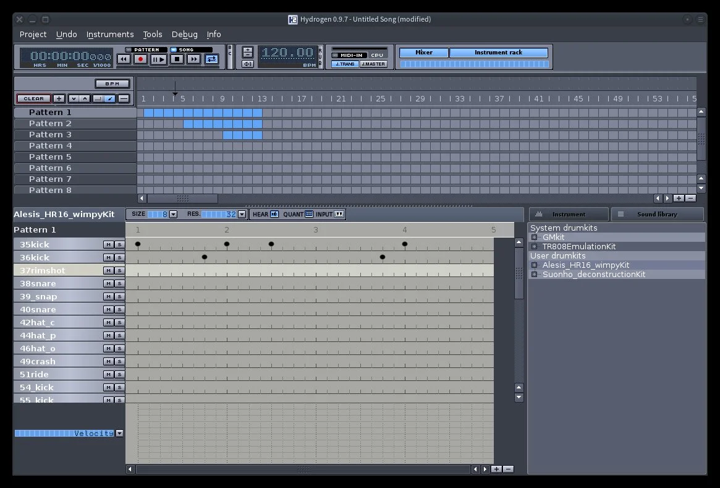Toggle the J.TRANS Jack transport button
This screenshot has height=488, width=720.
345,64
